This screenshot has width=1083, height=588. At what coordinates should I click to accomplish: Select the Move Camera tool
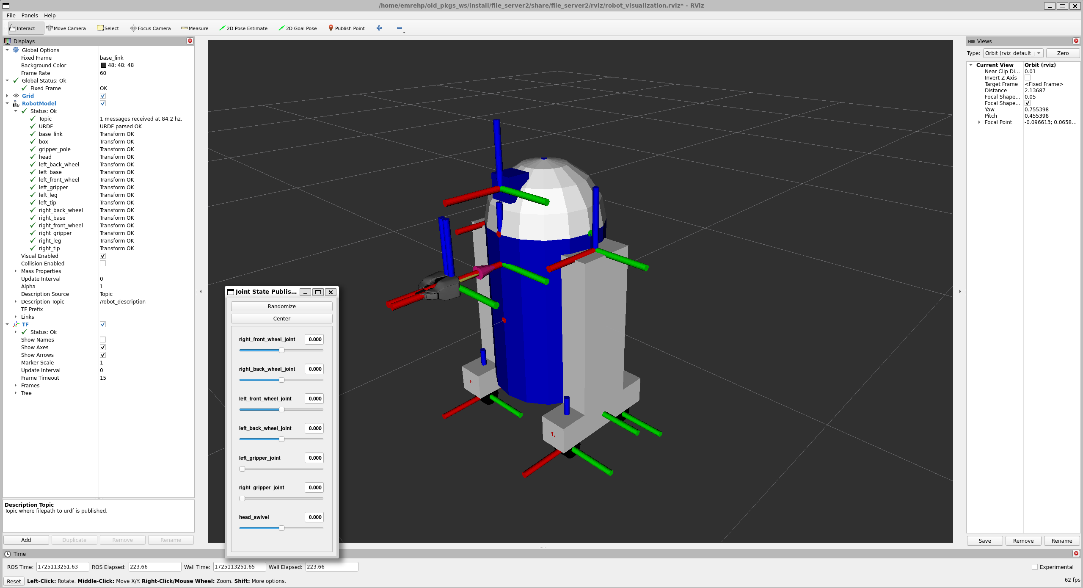click(x=65, y=28)
